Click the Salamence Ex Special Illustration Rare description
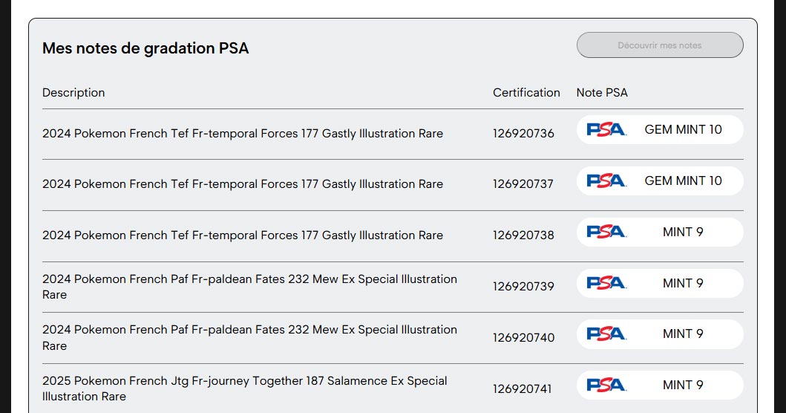The image size is (786, 413). pos(245,388)
